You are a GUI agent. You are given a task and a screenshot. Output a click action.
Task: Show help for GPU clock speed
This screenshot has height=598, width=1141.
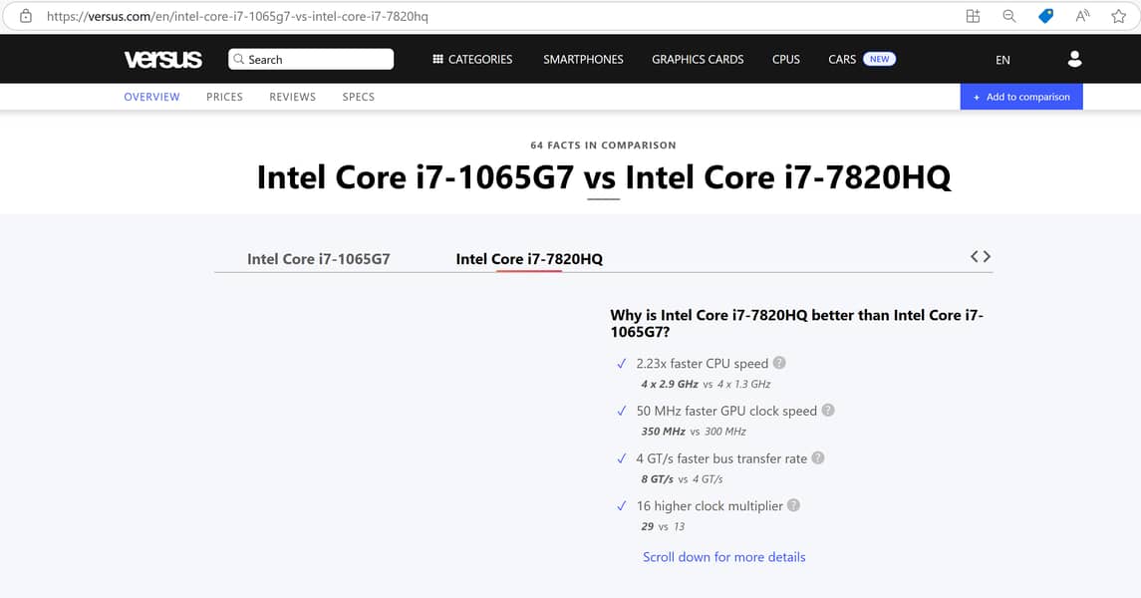click(828, 411)
